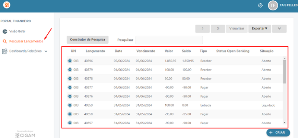The width and height of the screenshot is (298, 138).
Task: Select lançamento number 40857
Action: click(89, 123)
